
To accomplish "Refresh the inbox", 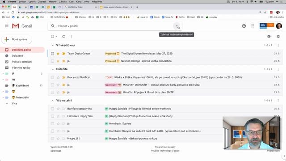I will (x=63, y=37).
